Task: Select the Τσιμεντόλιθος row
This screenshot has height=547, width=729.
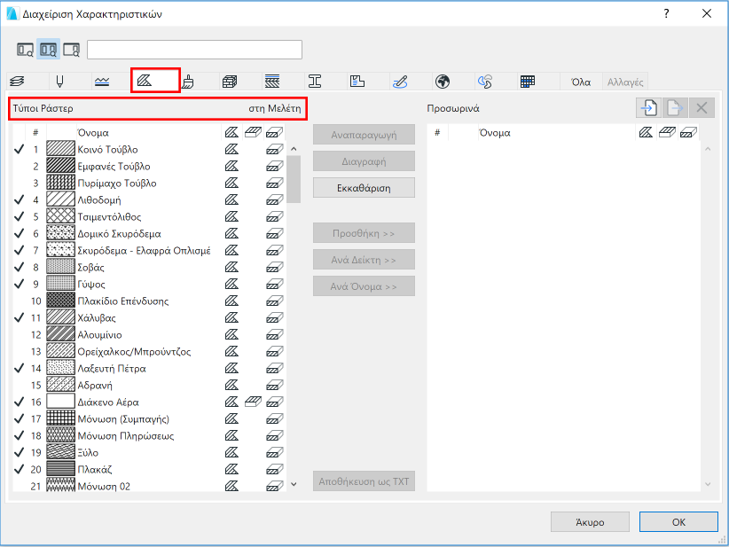Action: [x=150, y=216]
